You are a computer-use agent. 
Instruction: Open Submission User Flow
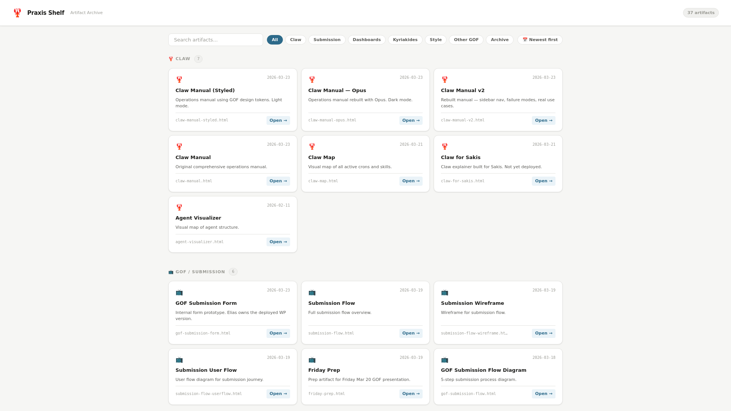click(278, 394)
